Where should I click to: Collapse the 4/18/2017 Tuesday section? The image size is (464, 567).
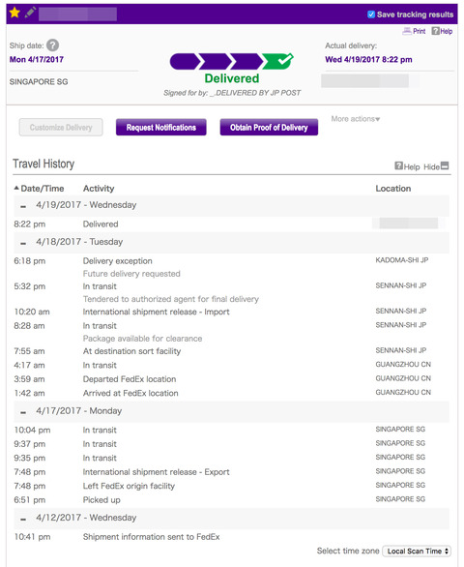click(x=23, y=243)
